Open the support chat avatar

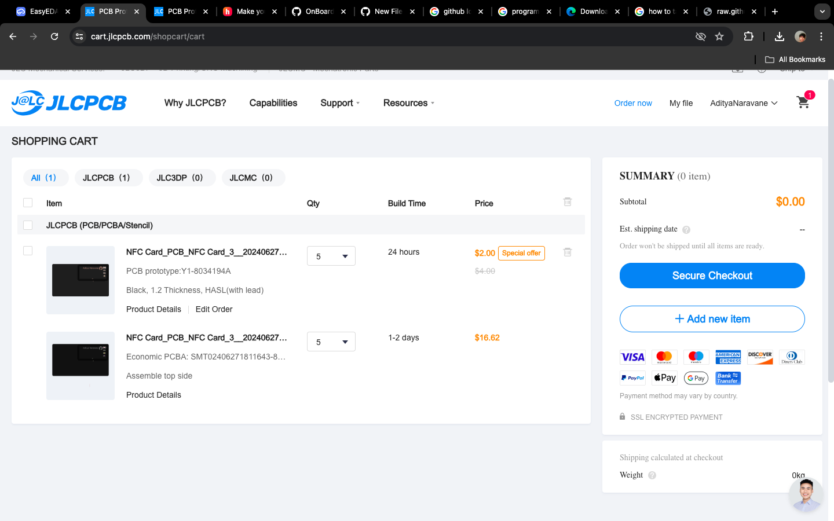[x=806, y=495]
